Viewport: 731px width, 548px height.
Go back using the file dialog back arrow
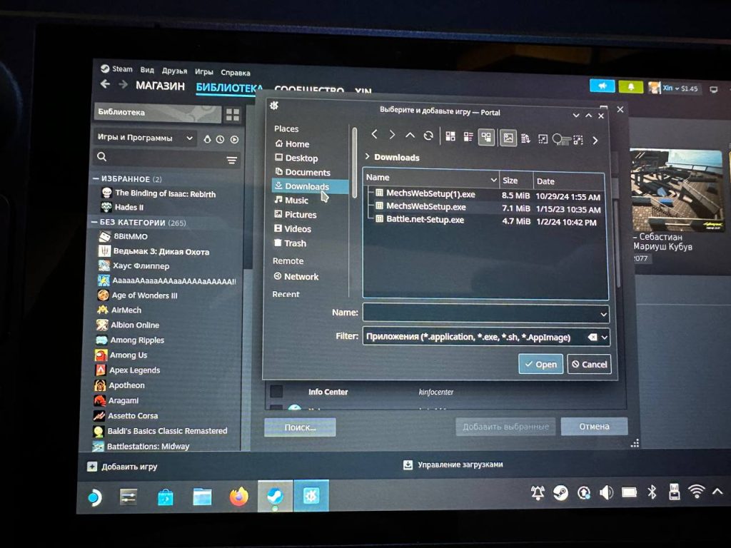[374, 135]
